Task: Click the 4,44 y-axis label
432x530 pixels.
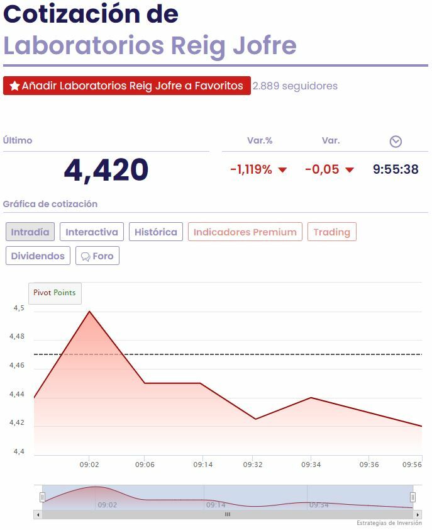Action: click(x=17, y=394)
